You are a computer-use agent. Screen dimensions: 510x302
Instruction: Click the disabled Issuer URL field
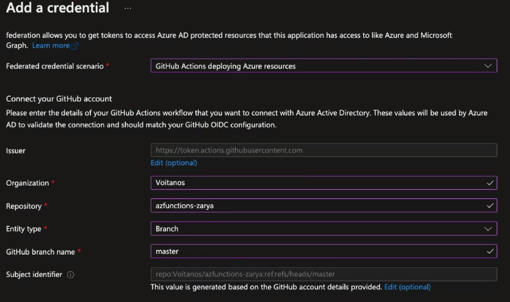323,150
